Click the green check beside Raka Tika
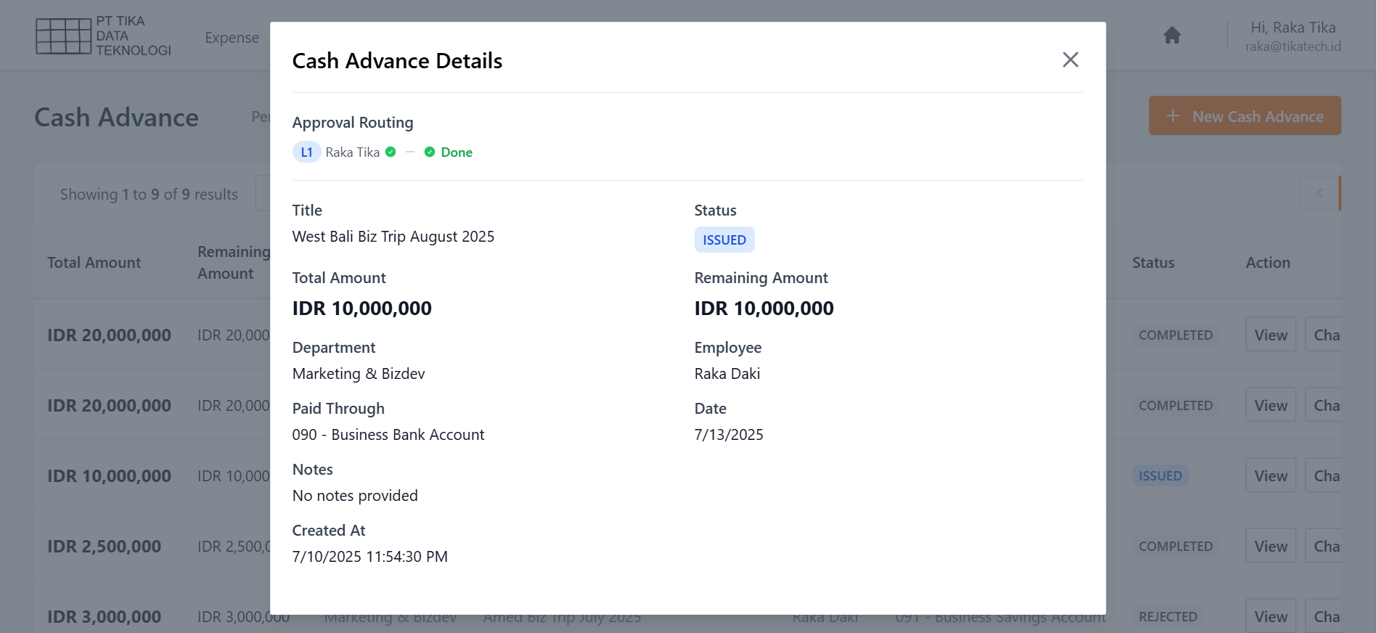Image resolution: width=1377 pixels, height=633 pixels. (x=391, y=152)
